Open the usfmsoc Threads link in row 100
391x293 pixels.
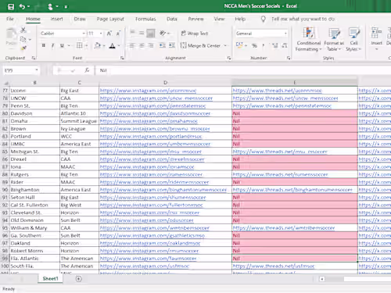(274, 266)
